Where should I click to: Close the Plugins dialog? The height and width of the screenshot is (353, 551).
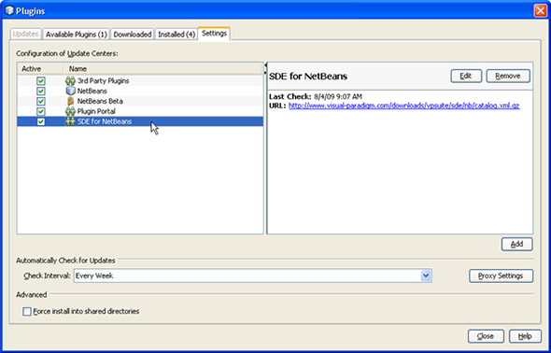[486, 336]
